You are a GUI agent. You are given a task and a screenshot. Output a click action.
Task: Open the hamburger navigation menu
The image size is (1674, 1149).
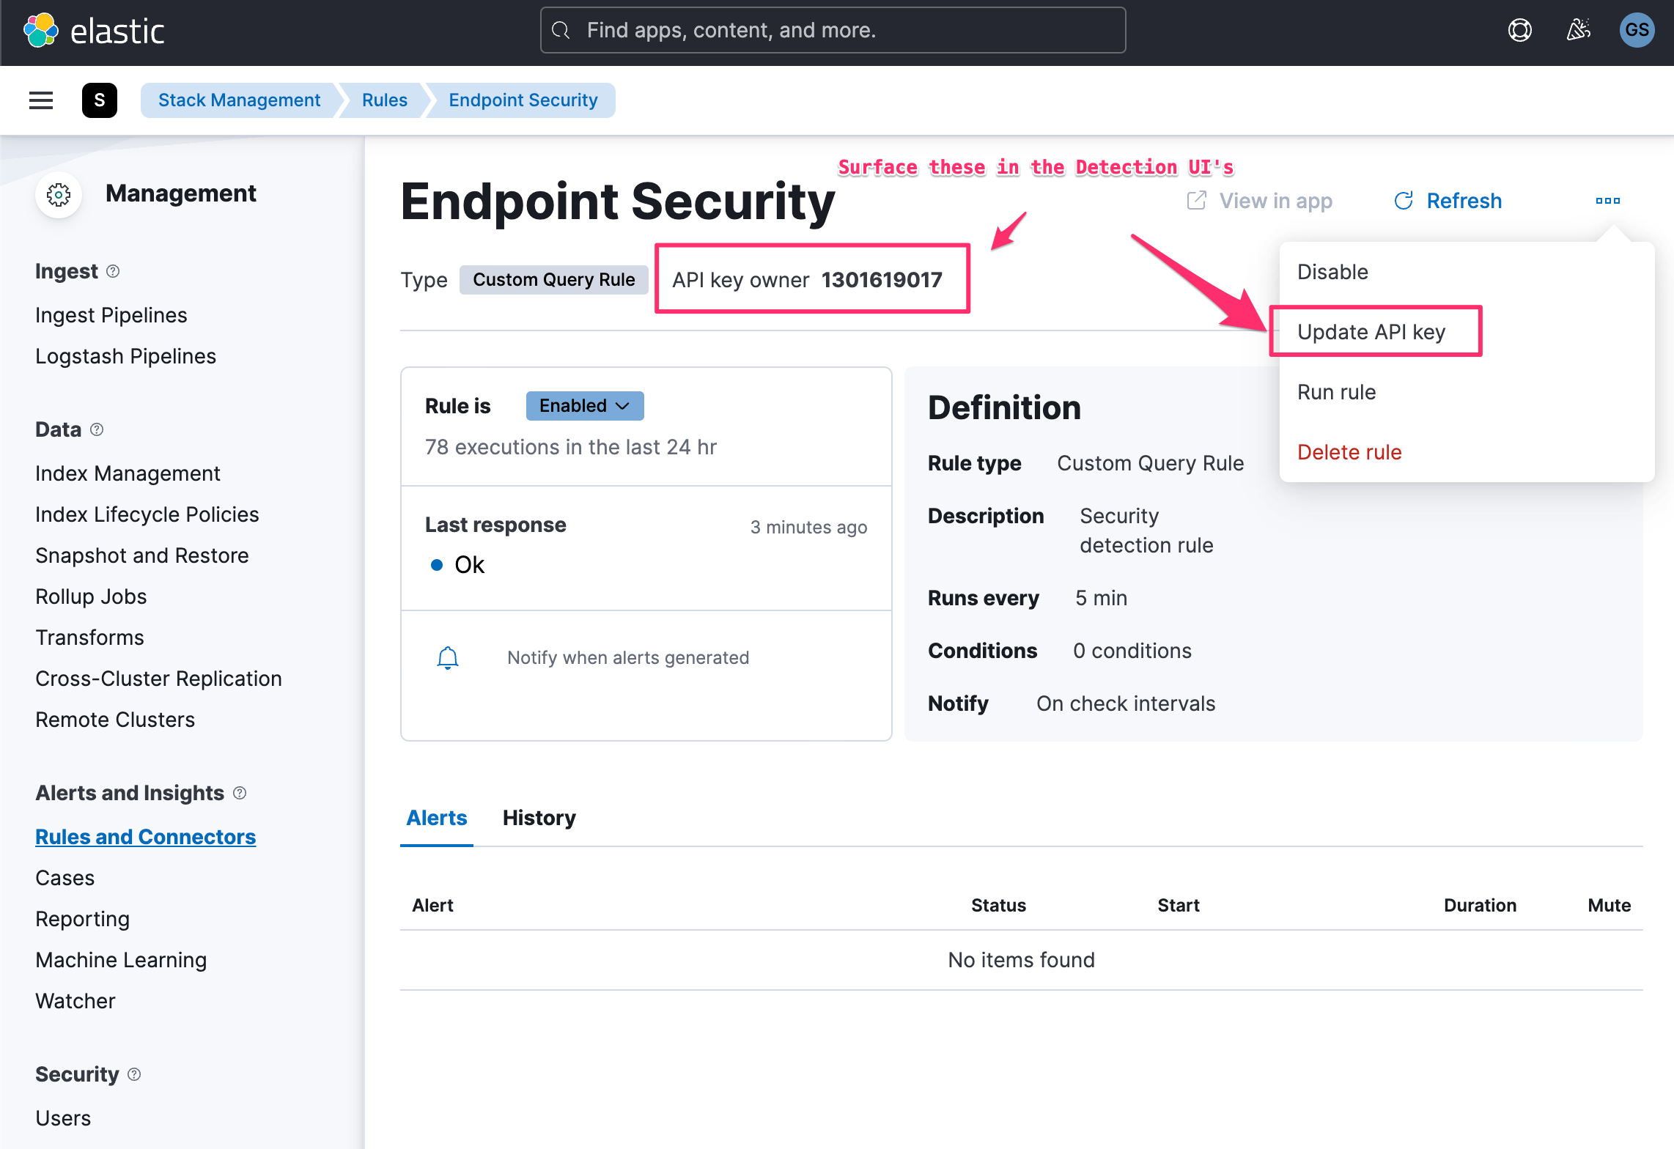(40, 100)
